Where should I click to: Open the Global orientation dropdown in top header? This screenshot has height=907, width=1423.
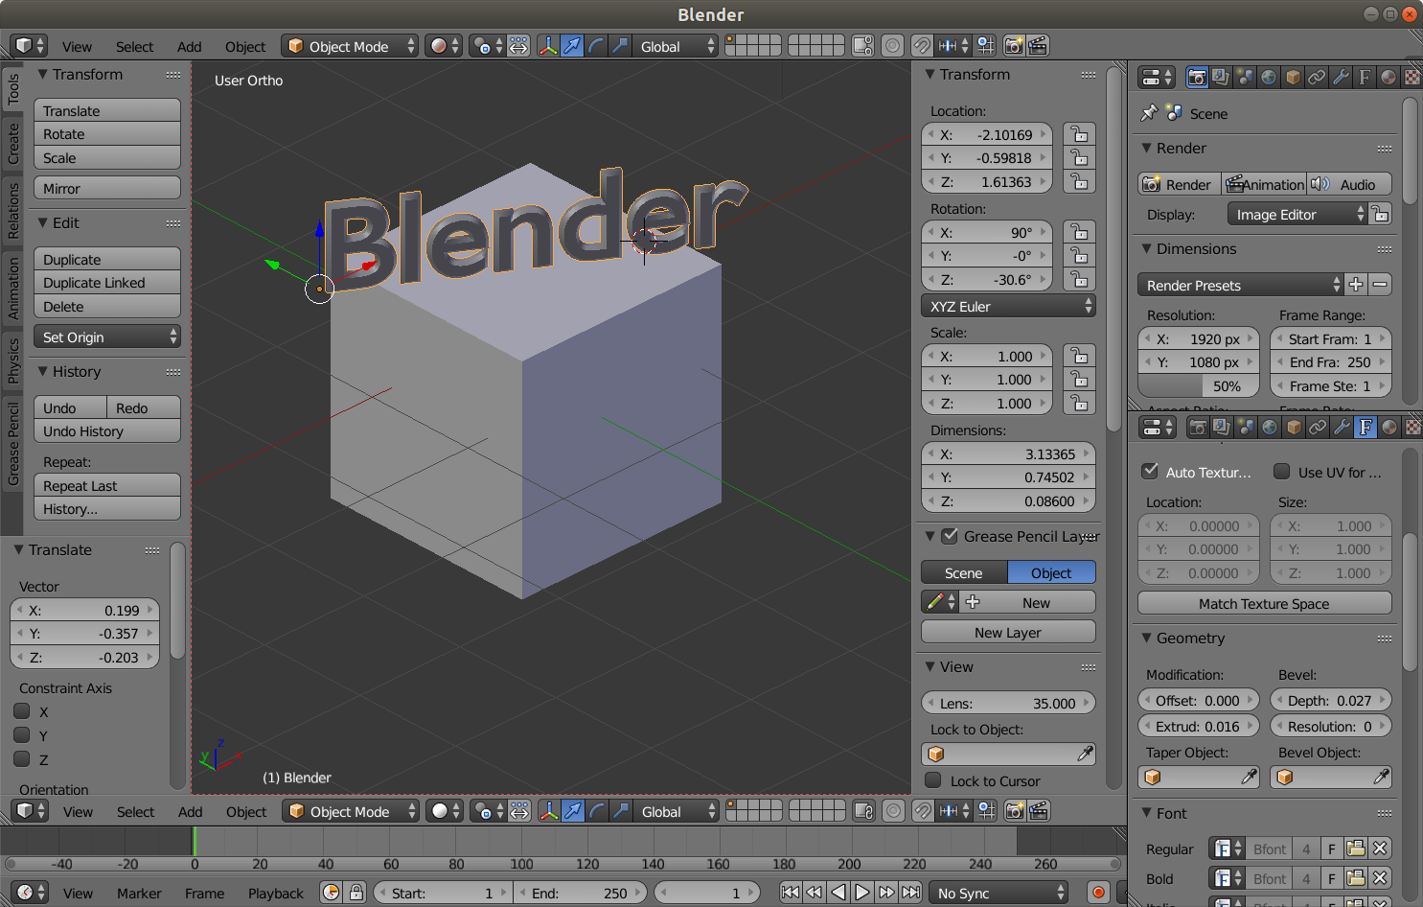click(x=675, y=46)
